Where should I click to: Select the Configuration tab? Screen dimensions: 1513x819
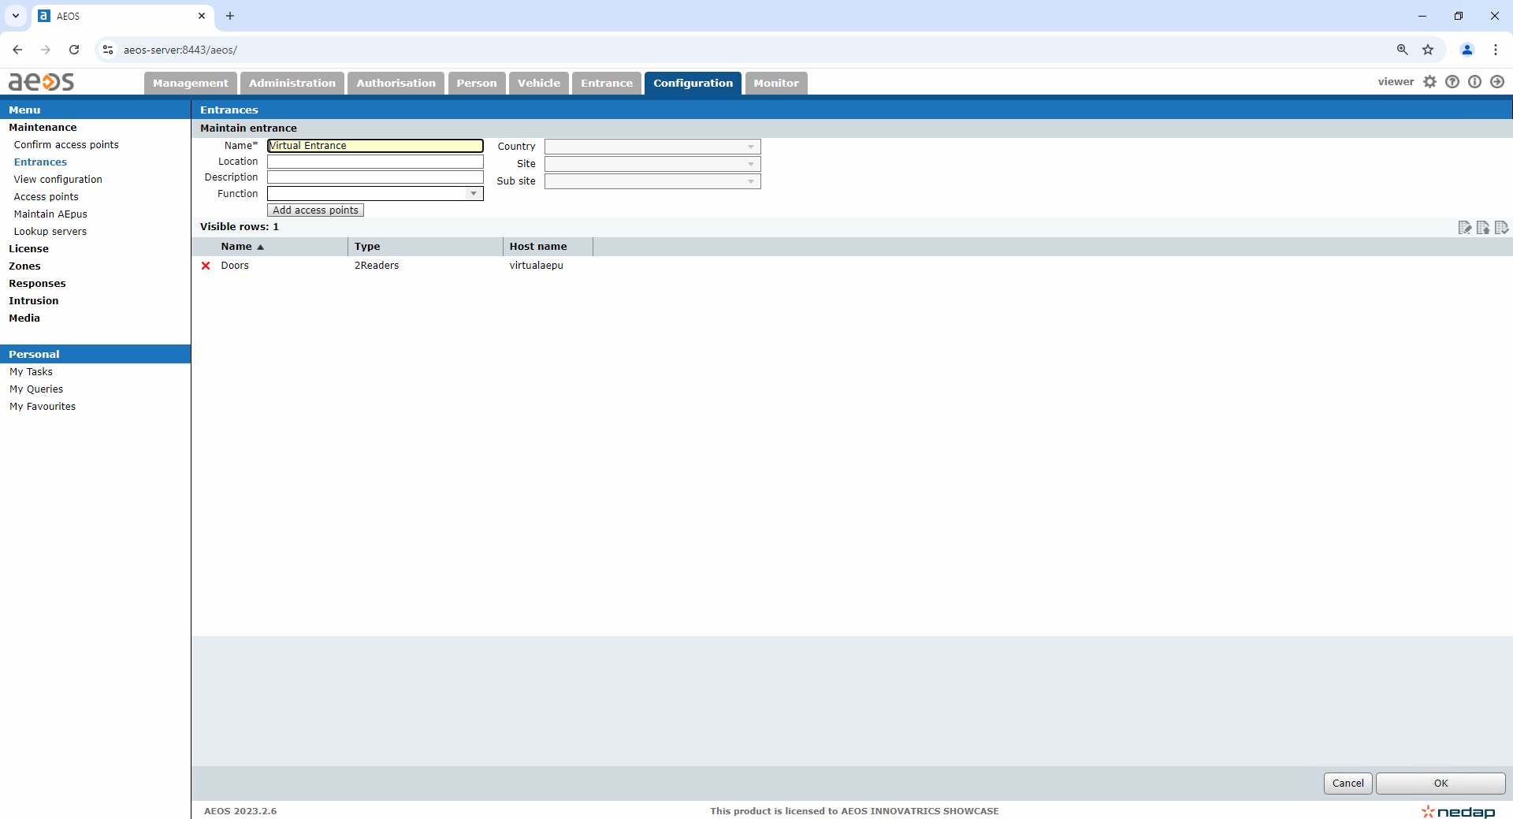click(693, 83)
